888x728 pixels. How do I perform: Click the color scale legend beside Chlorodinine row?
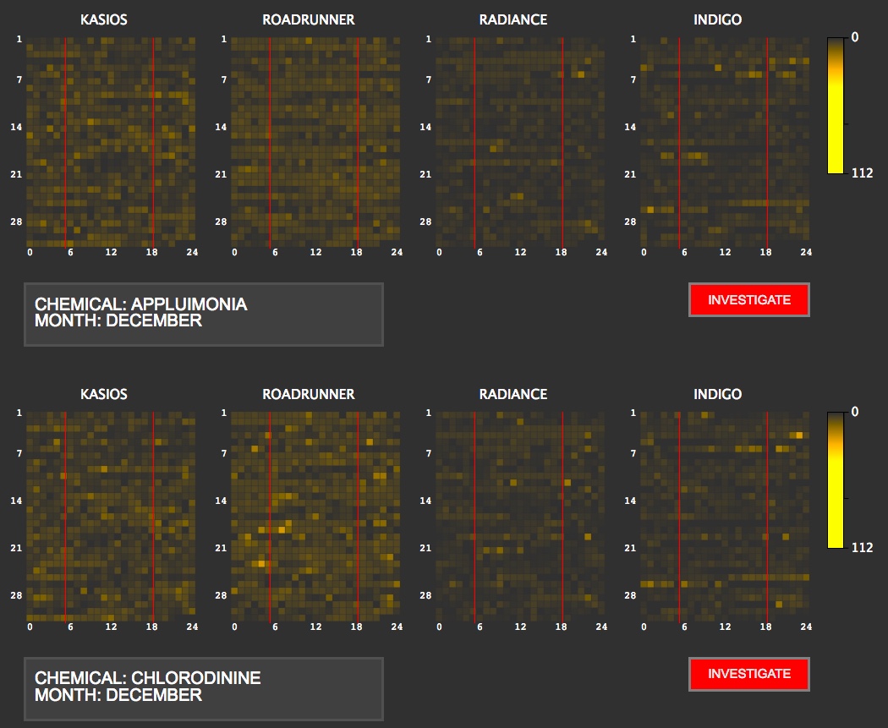(x=836, y=479)
